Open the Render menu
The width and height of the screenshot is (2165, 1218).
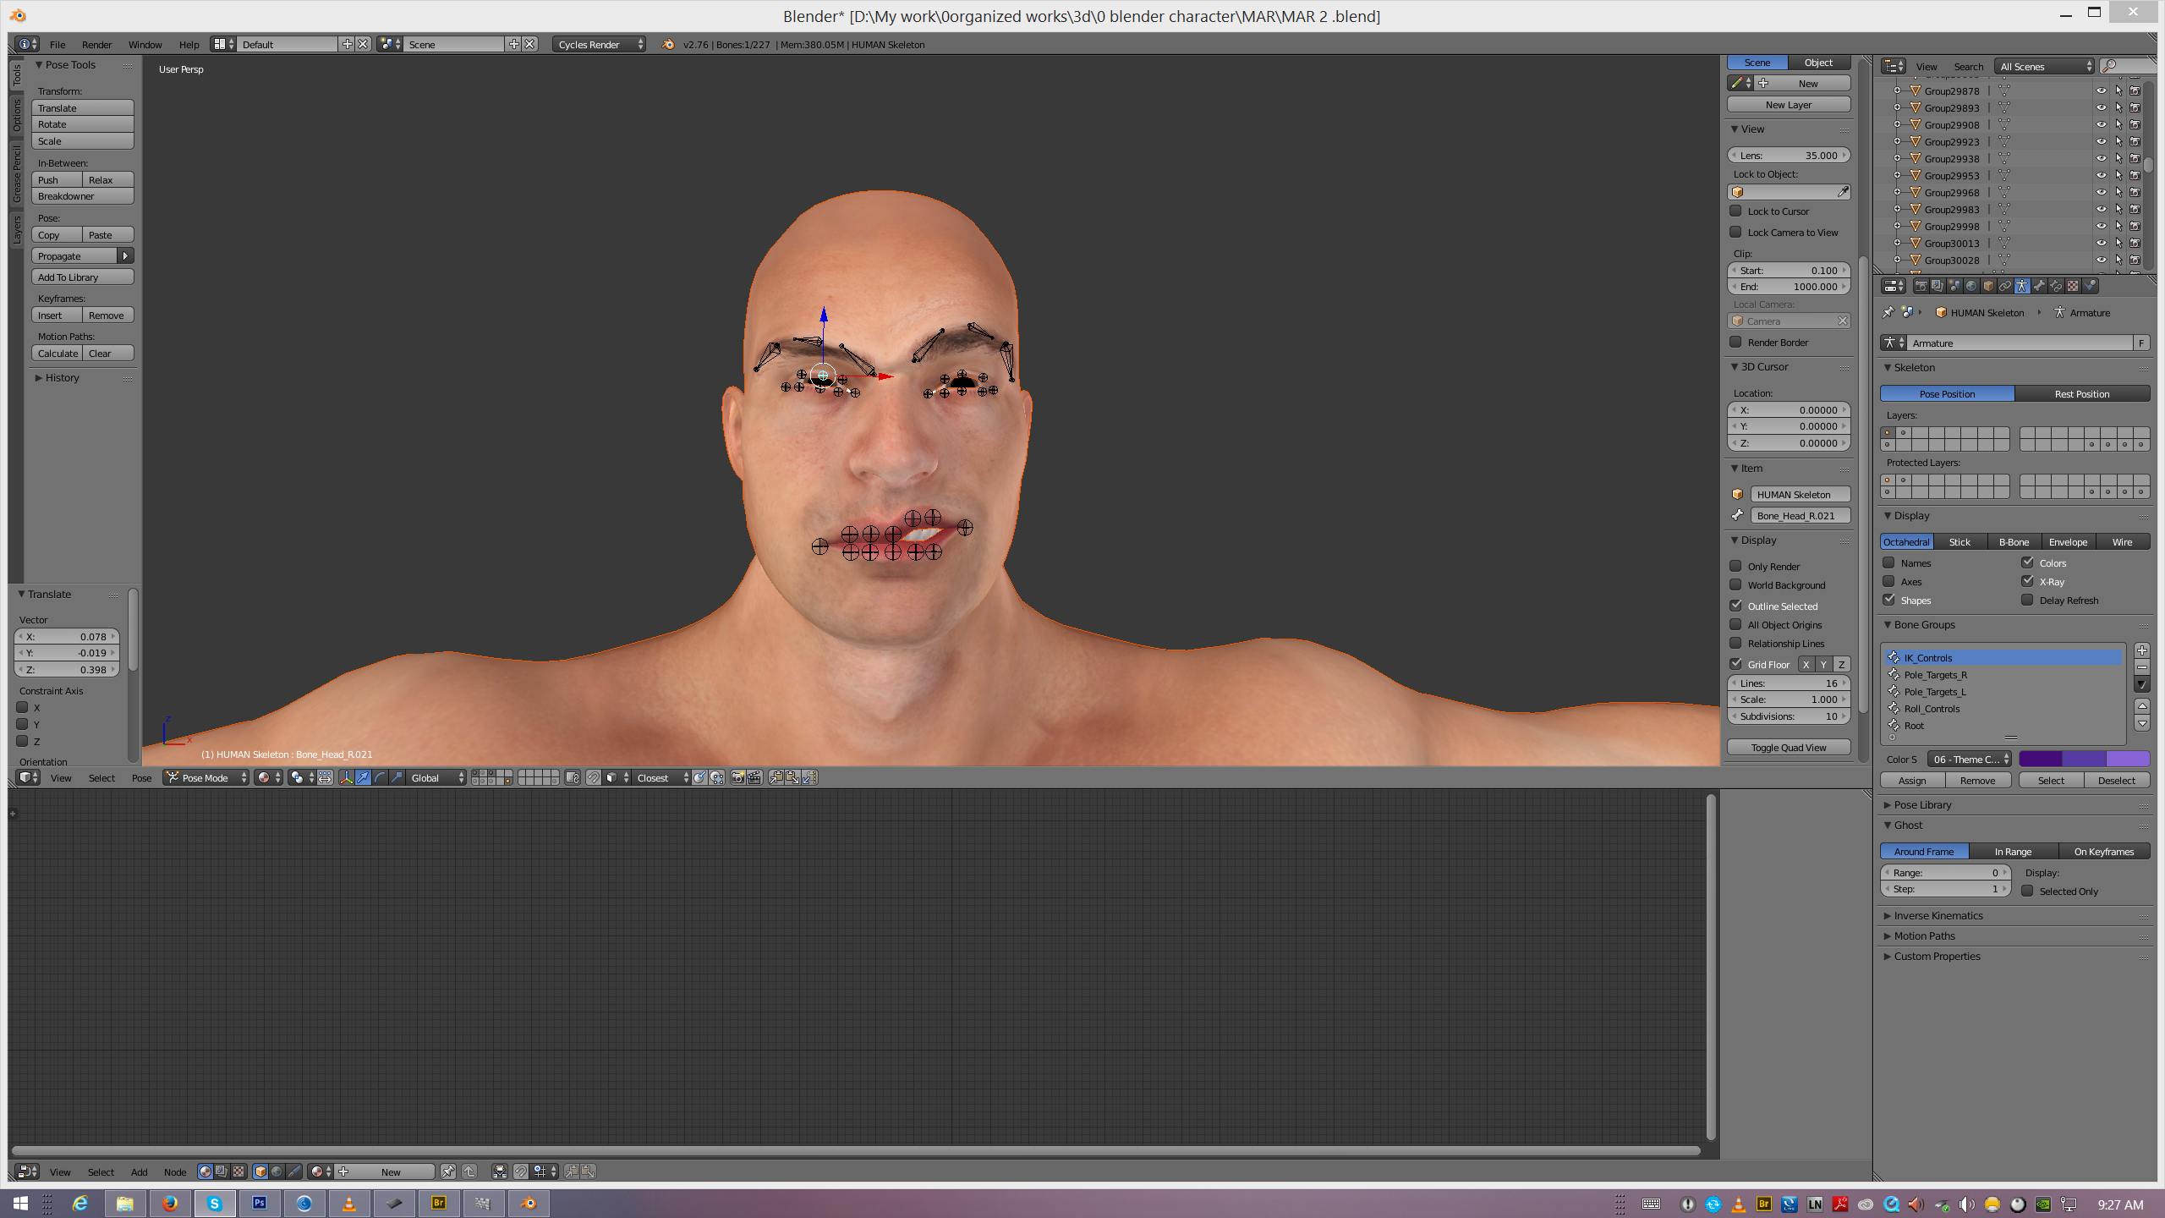(x=96, y=44)
